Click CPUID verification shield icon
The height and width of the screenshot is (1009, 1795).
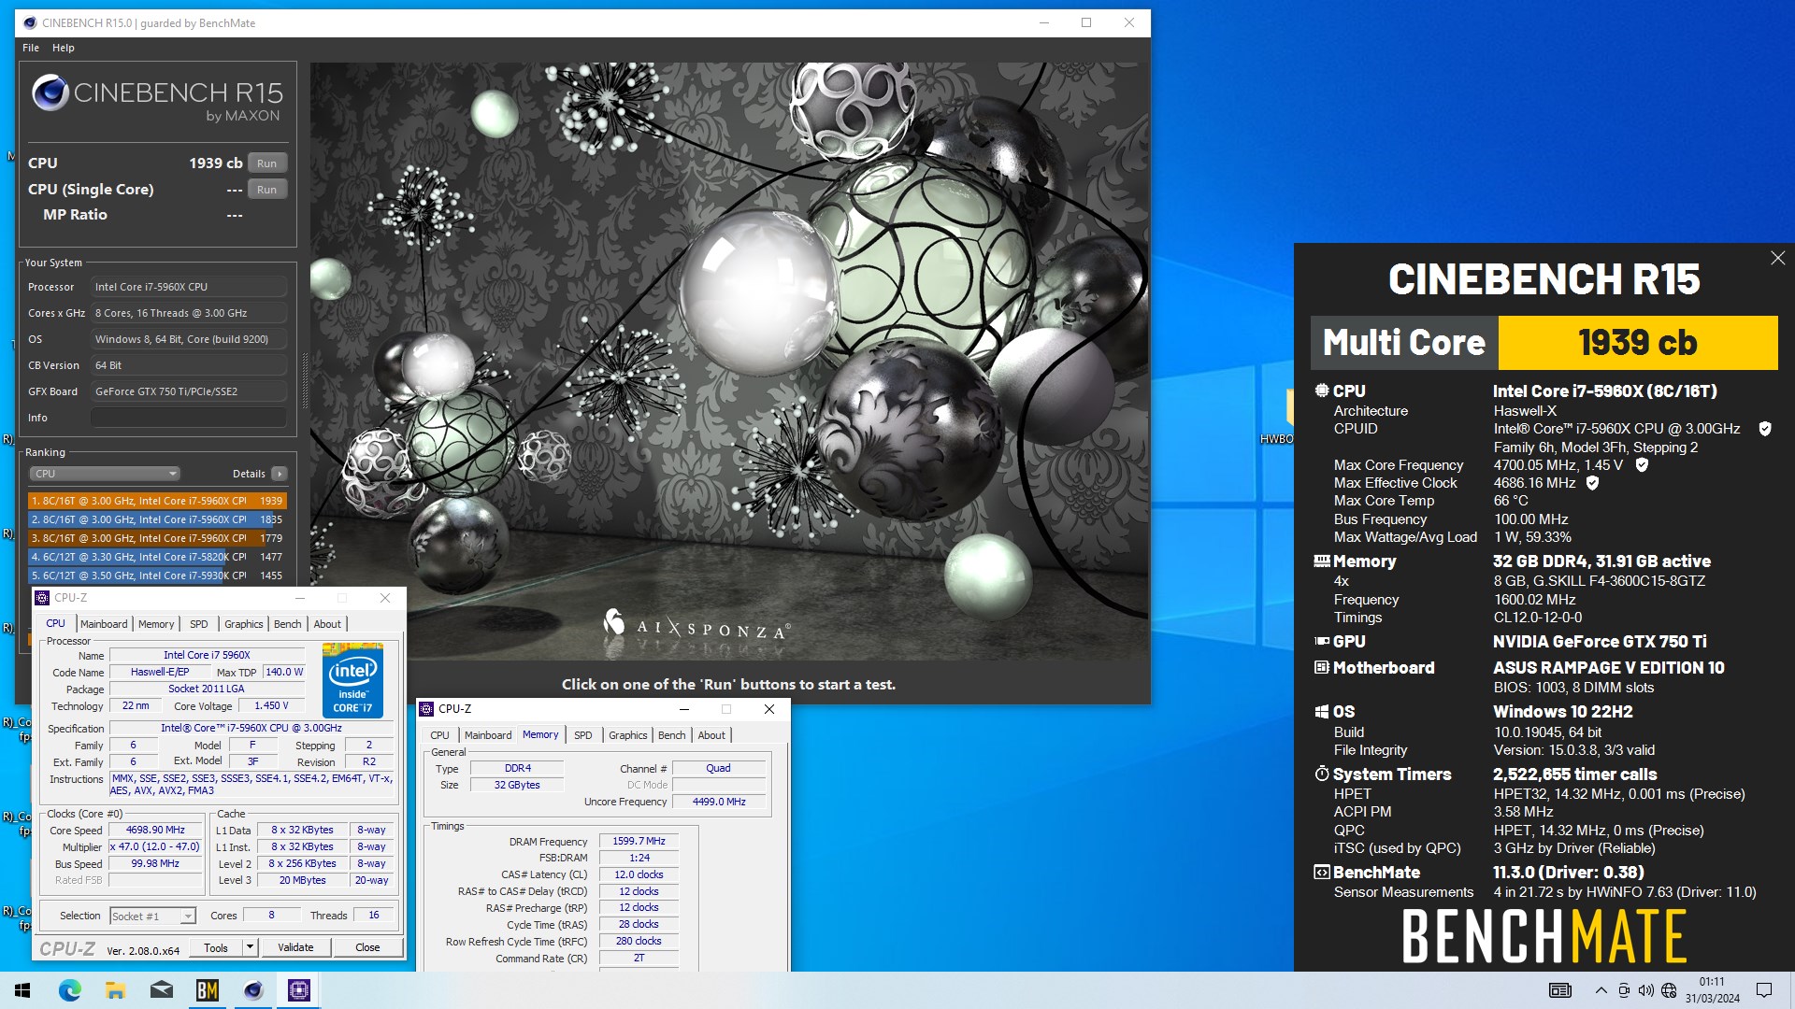(1764, 429)
